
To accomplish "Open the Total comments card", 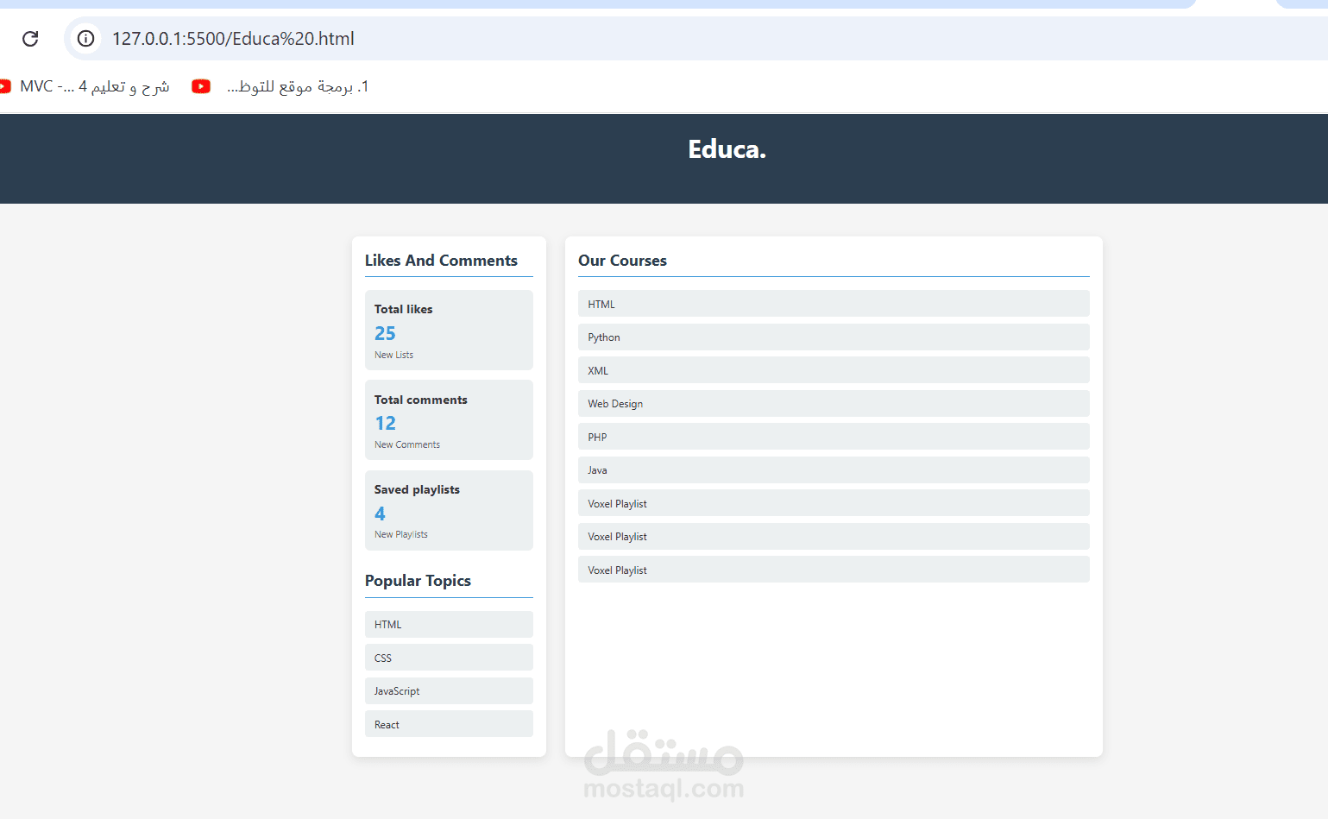I will (x=449, y=420).
